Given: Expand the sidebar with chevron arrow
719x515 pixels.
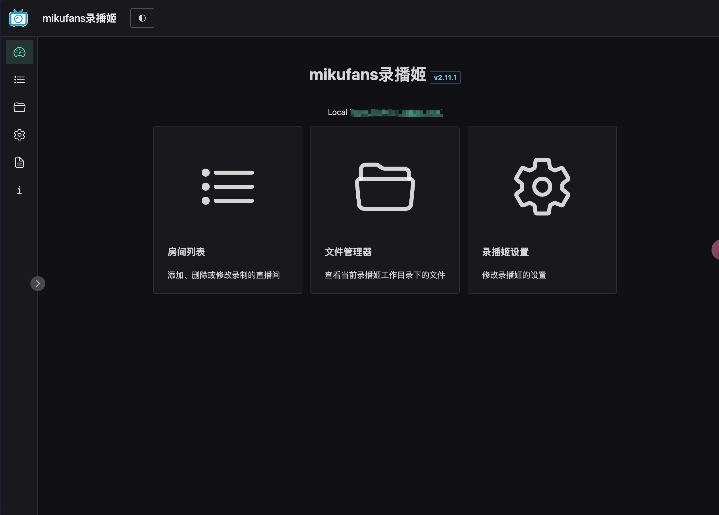Looking at the screenshot, I should 38,284.
